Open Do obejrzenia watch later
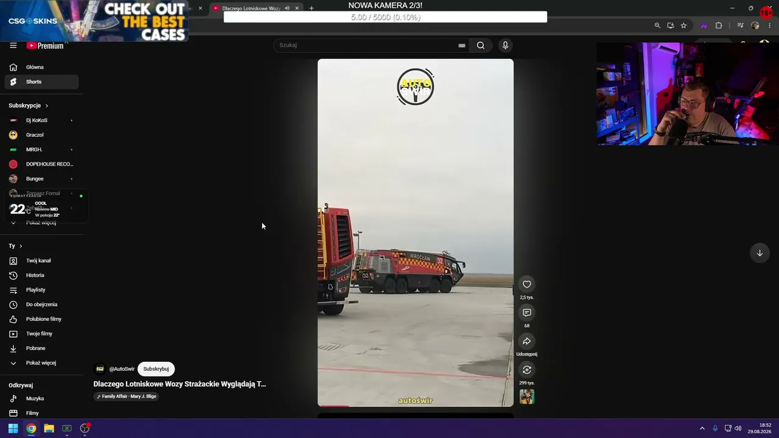The height and width of the screenshot is (438, 779). (41, 304)
